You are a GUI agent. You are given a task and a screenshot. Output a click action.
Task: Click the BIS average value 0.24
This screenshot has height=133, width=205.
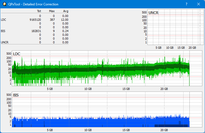(x=65, y=31)
